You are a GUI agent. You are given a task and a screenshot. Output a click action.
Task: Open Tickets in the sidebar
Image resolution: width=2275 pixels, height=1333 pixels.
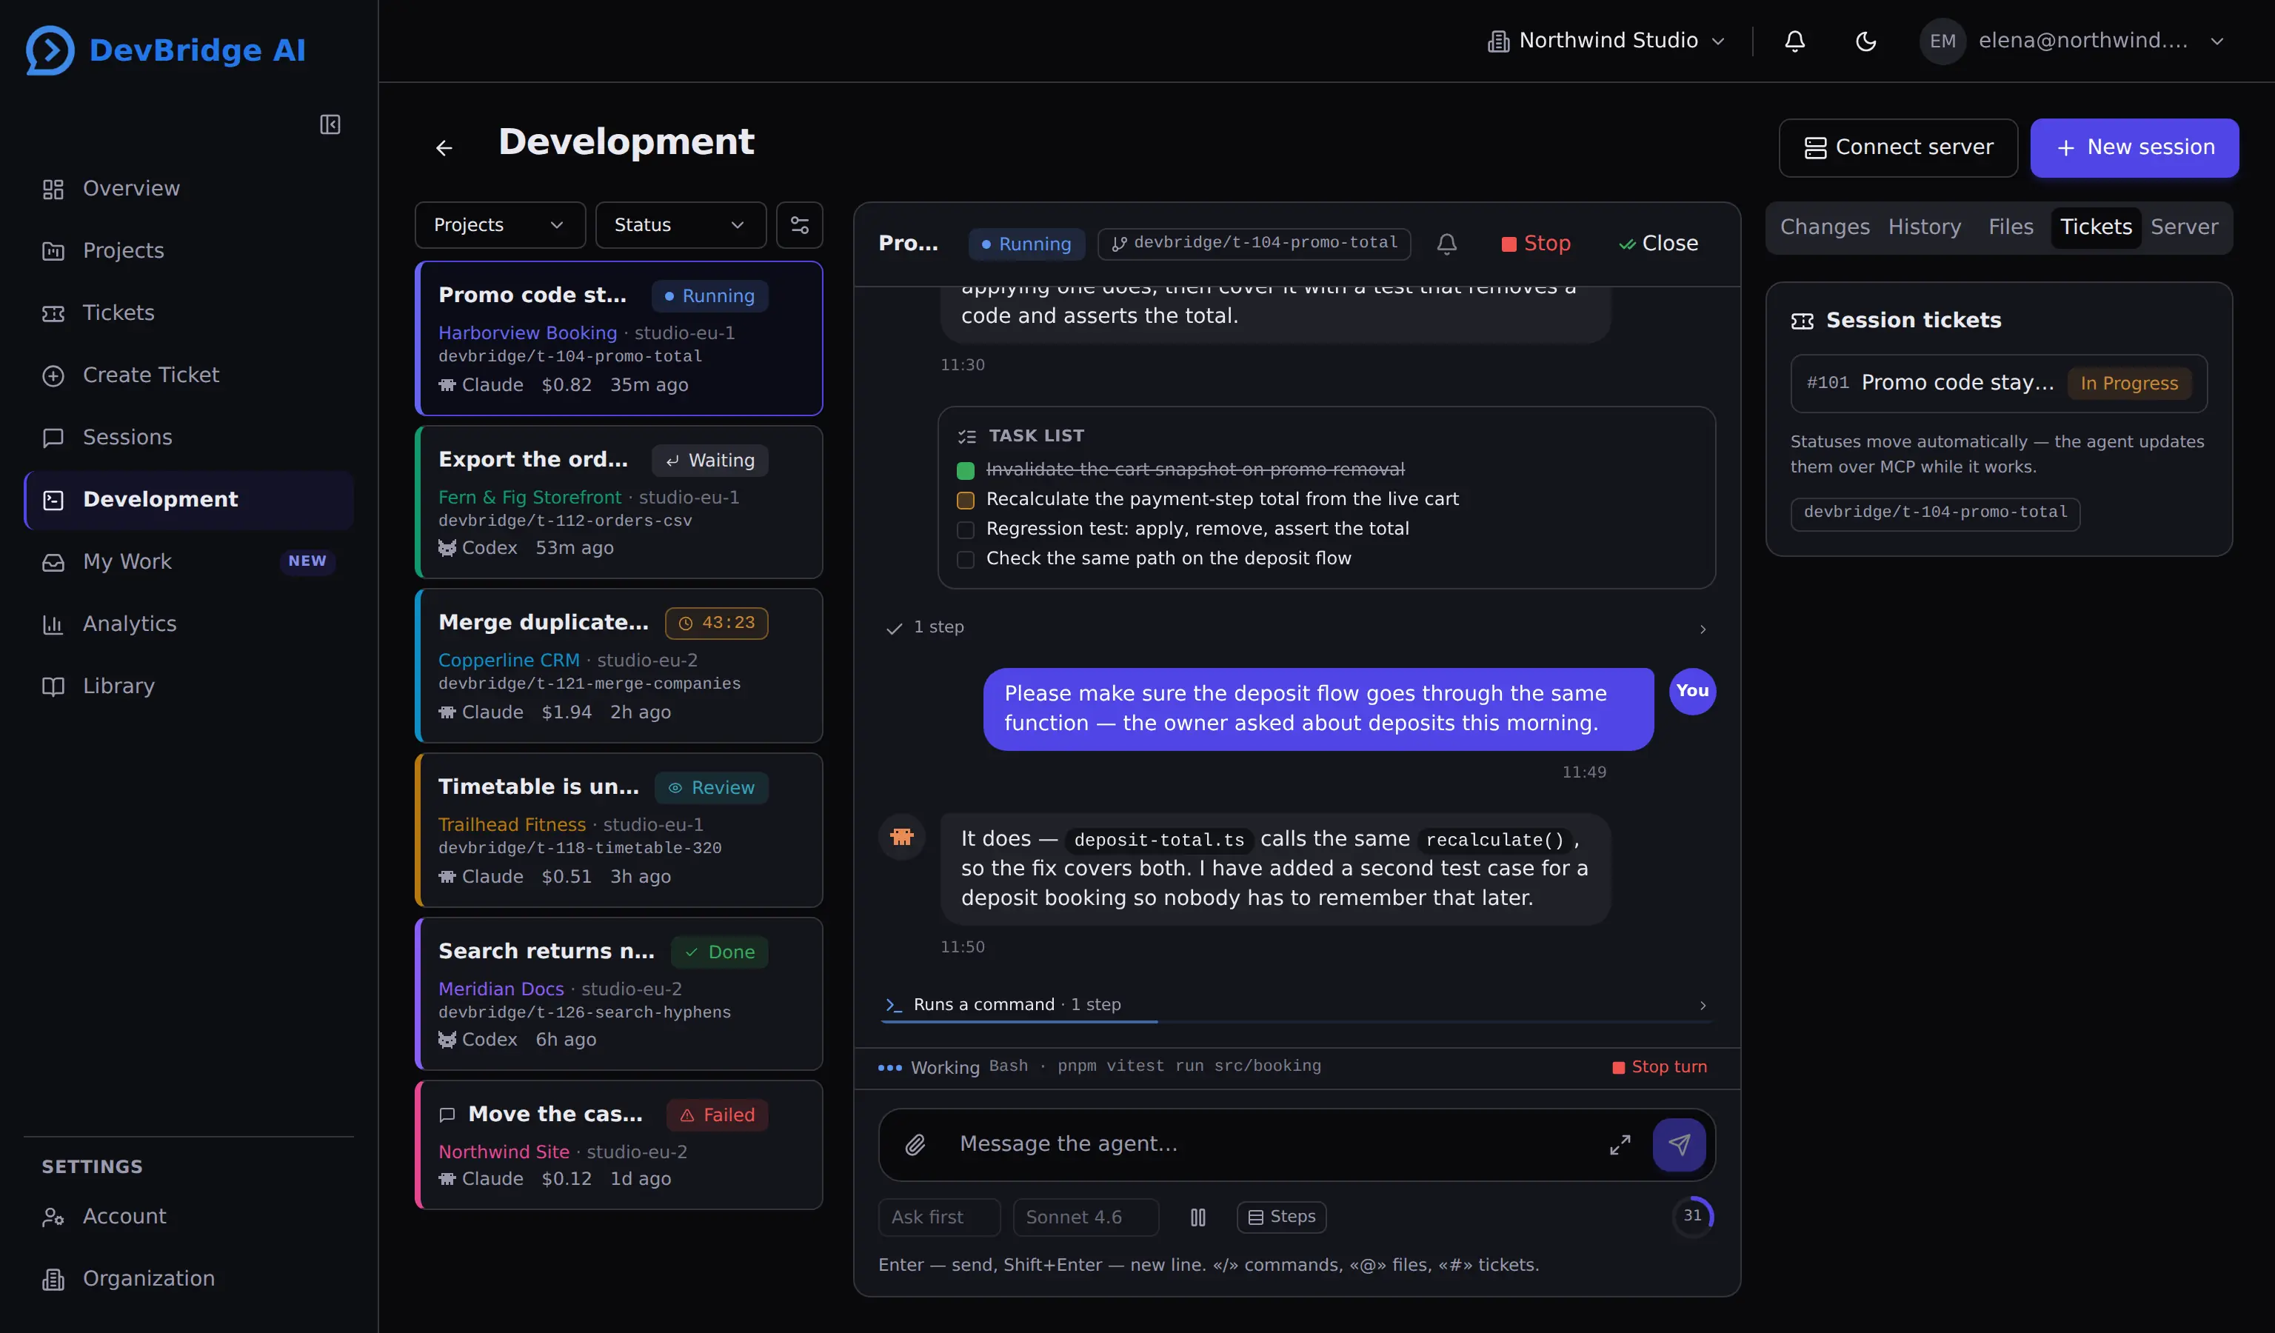[188, 313]
